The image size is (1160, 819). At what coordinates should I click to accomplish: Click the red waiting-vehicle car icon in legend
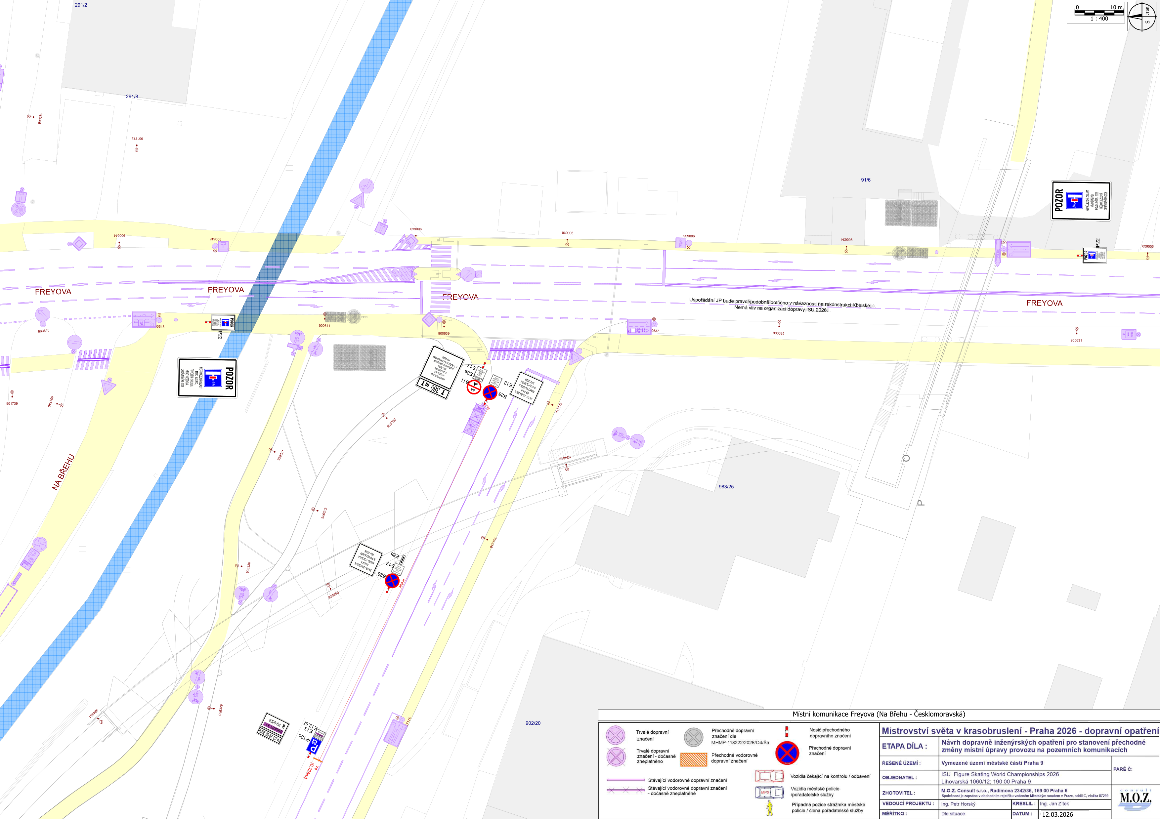coord(769,776)
